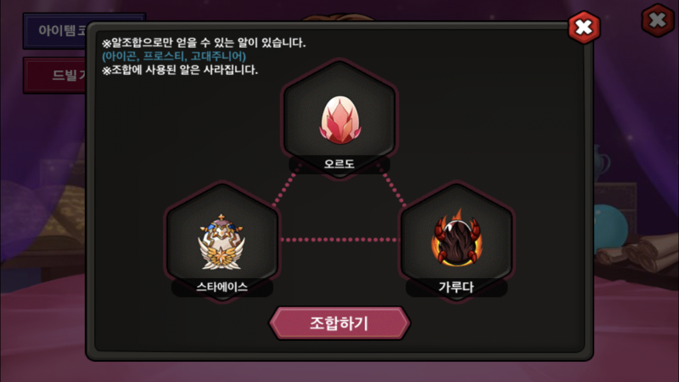Viewport: 679px width, 382px height.
Task: Choose the flaming 가루다 egg icon
Action: coord(456,238)
